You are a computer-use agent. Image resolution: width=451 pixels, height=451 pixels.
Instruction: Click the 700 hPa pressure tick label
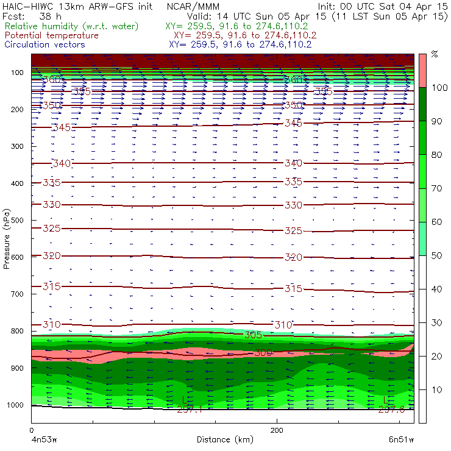click(x=17, y=294)
